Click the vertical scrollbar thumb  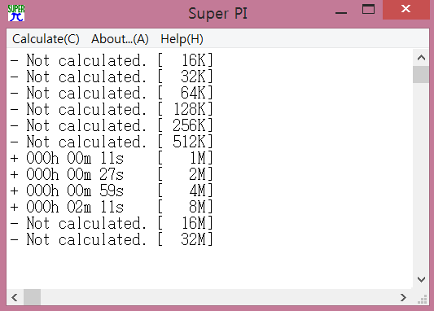(x=421, y=74)
